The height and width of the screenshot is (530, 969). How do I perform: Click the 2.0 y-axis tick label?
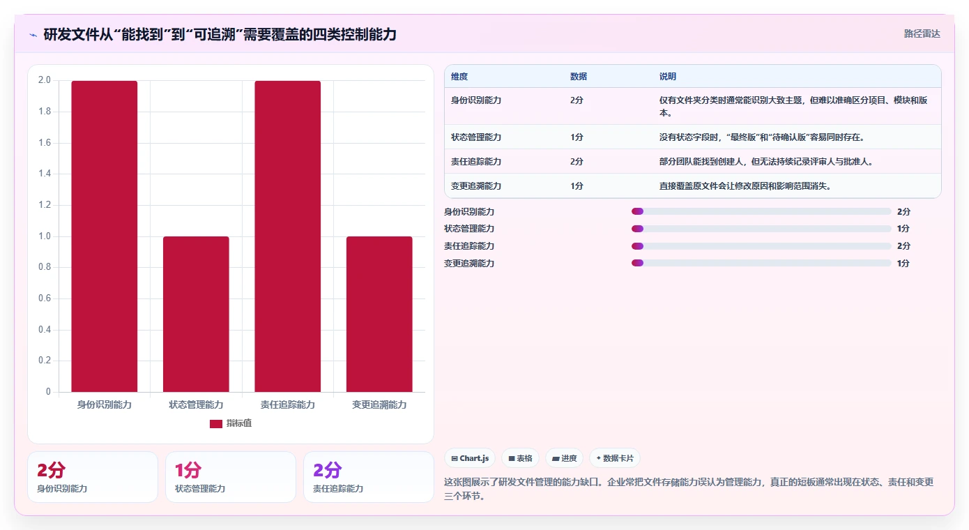tap(45, 80)
